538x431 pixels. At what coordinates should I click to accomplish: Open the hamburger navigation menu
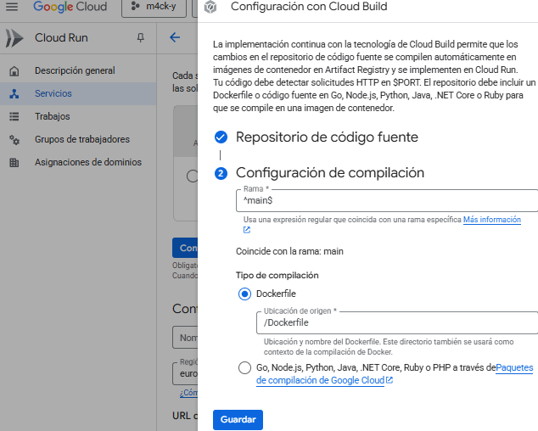pos(12,7)
